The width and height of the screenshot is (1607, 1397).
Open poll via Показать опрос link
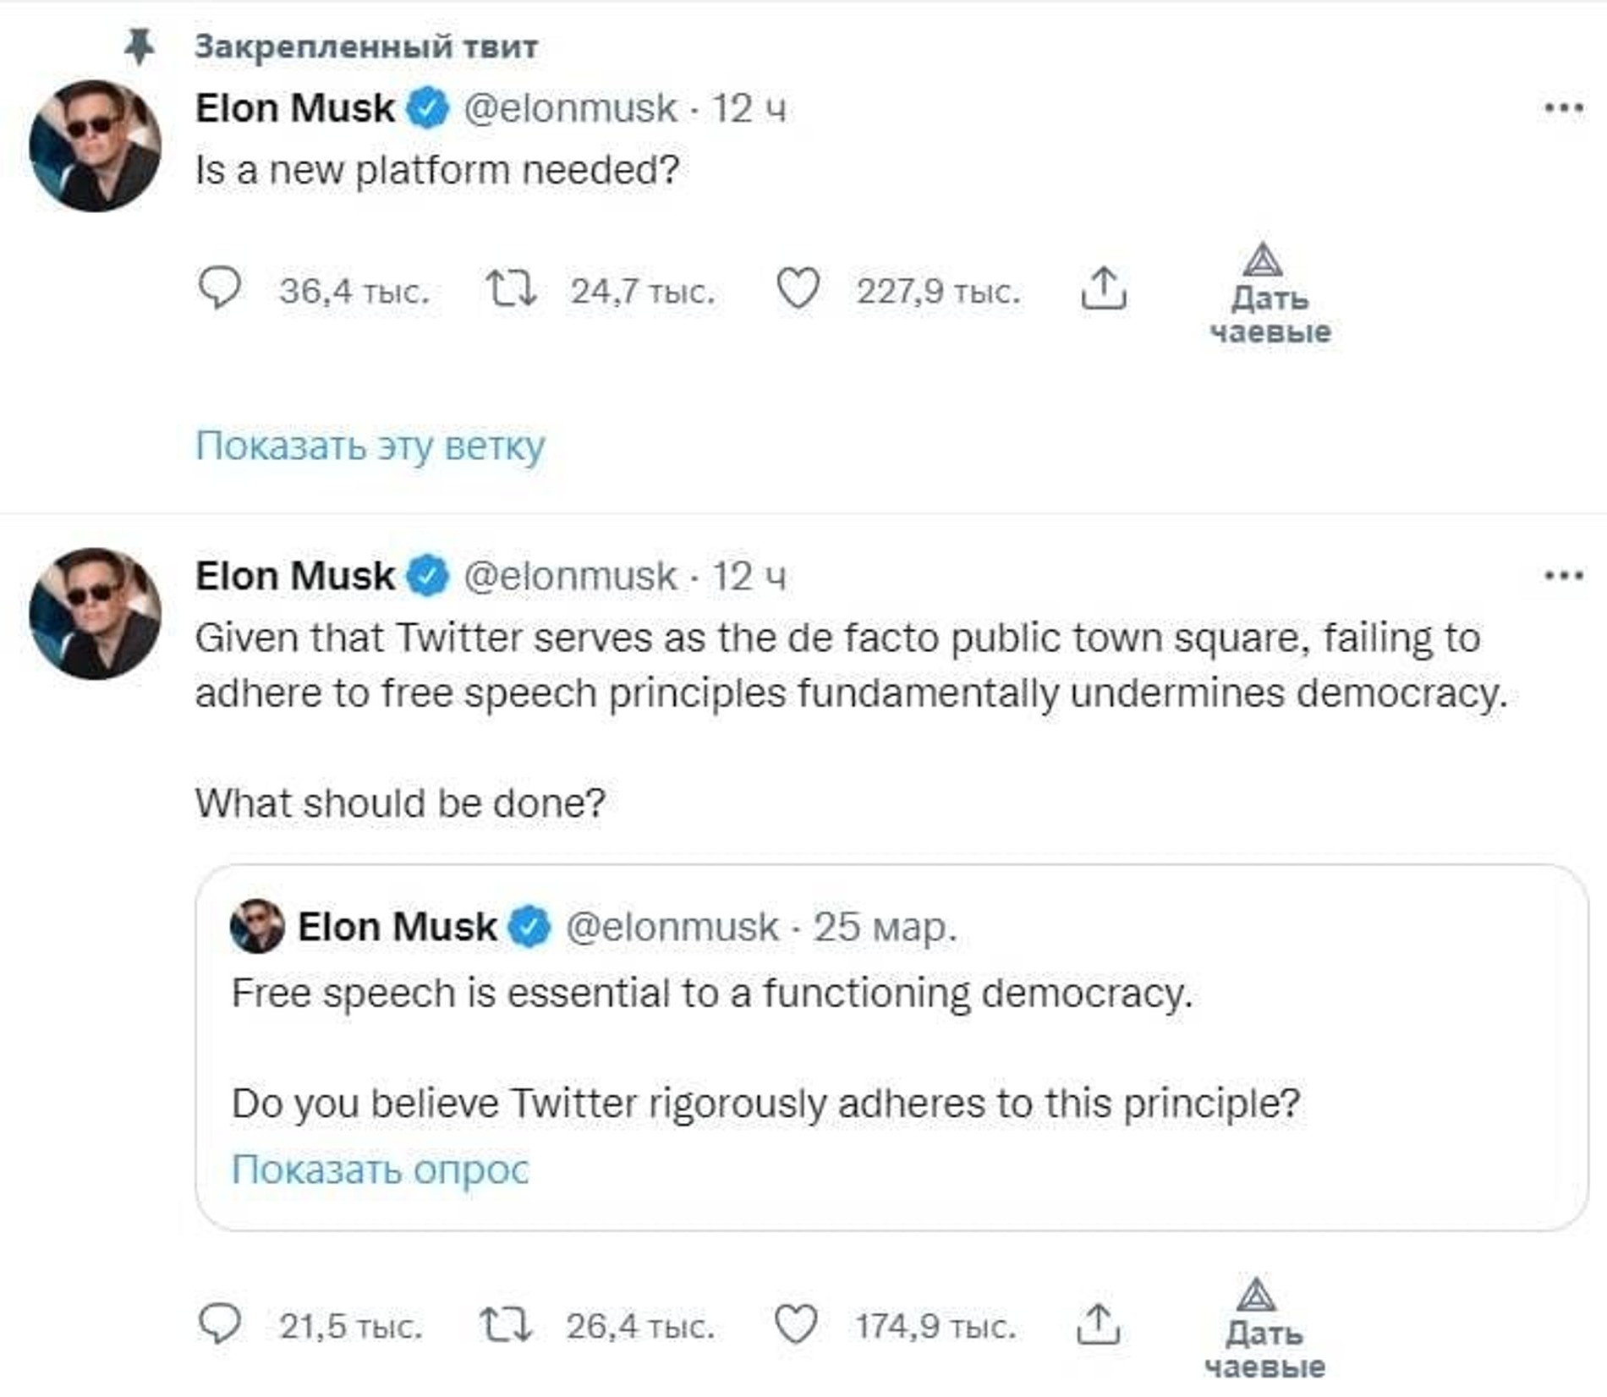click(x=380, y=1170)
